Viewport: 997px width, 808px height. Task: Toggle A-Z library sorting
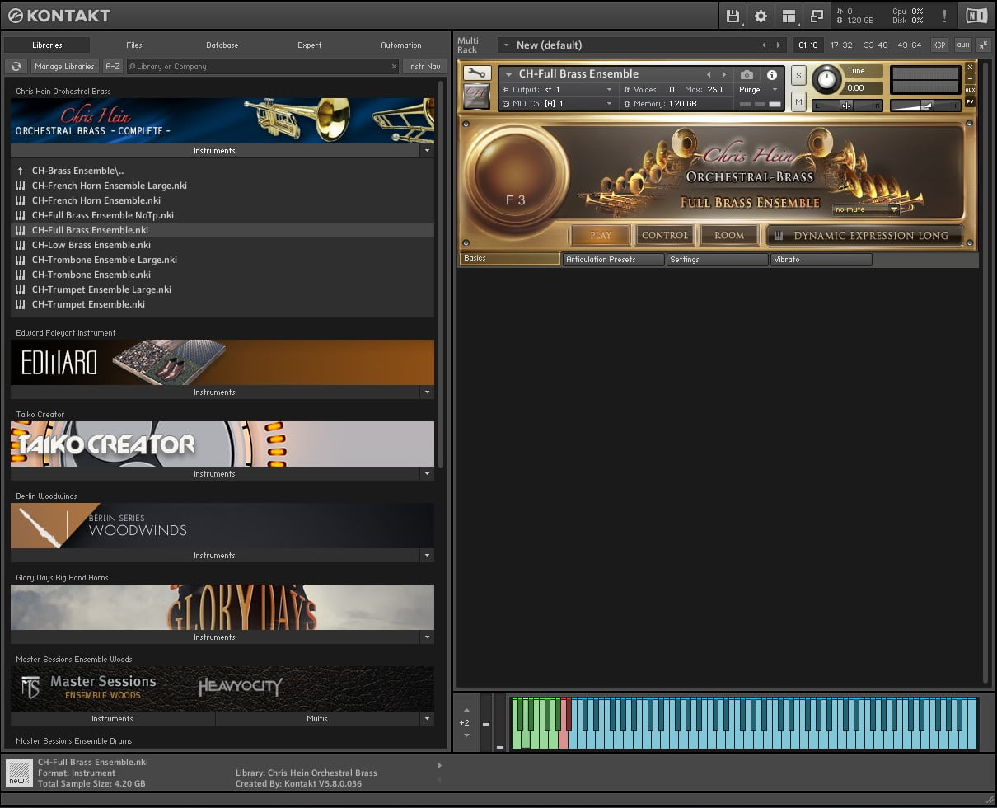pyautogui.click(x=113, y=67)
